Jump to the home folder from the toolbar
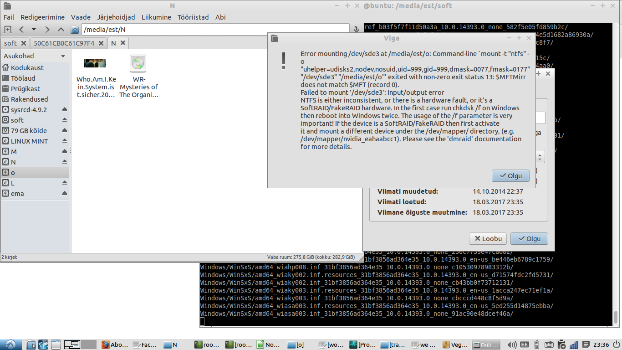Viewport: 622px width, 350px height. [x=75, y=30]
